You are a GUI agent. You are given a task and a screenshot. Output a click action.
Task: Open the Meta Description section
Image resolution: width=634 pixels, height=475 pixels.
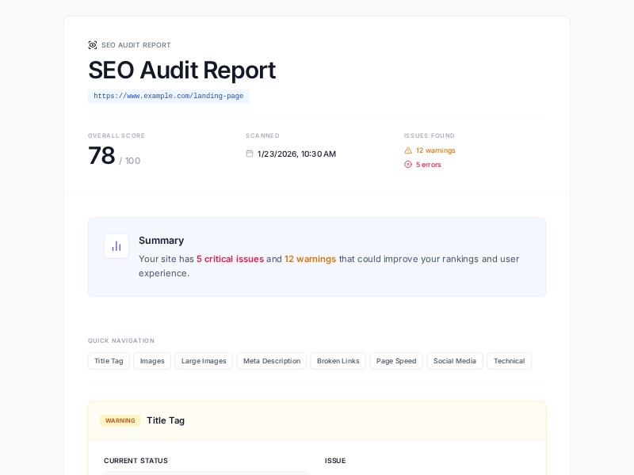point(271,361)
